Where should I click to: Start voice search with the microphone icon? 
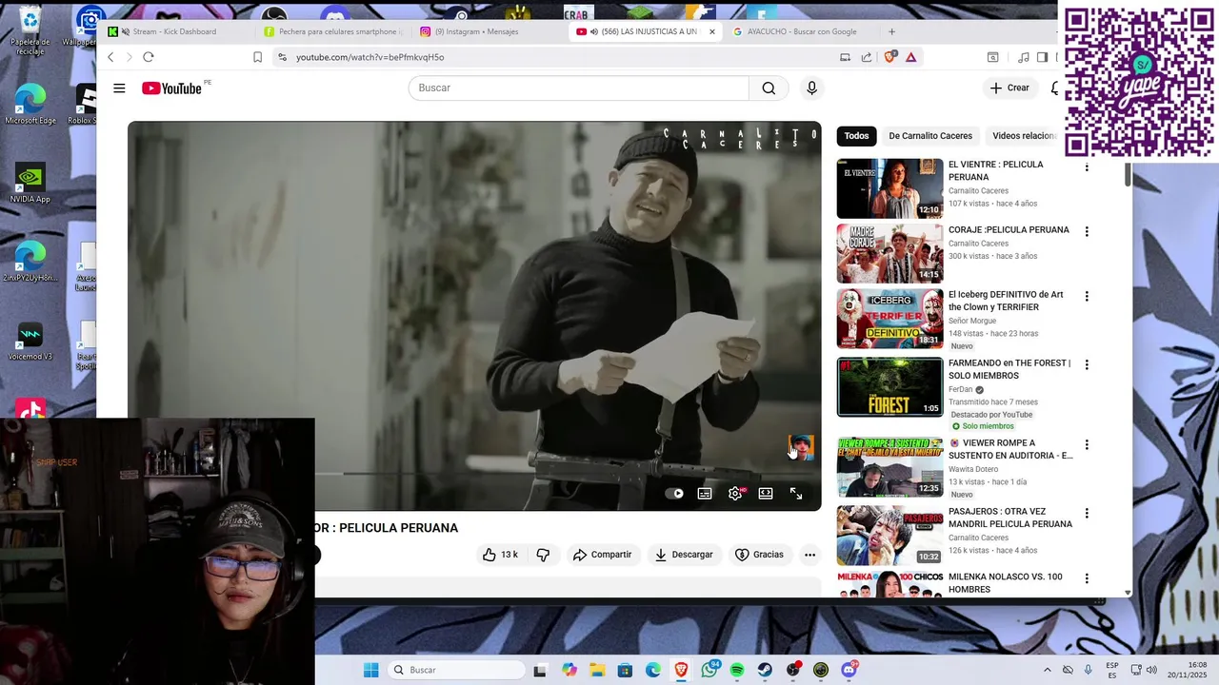point(811,88)
